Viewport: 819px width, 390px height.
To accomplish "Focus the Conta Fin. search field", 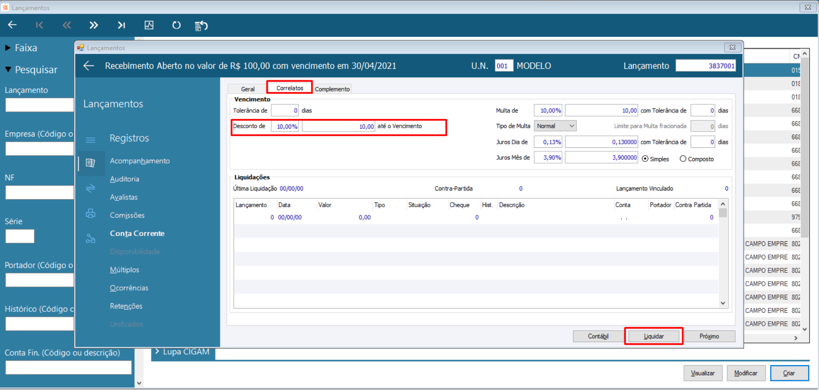I will tap(68, 367).
